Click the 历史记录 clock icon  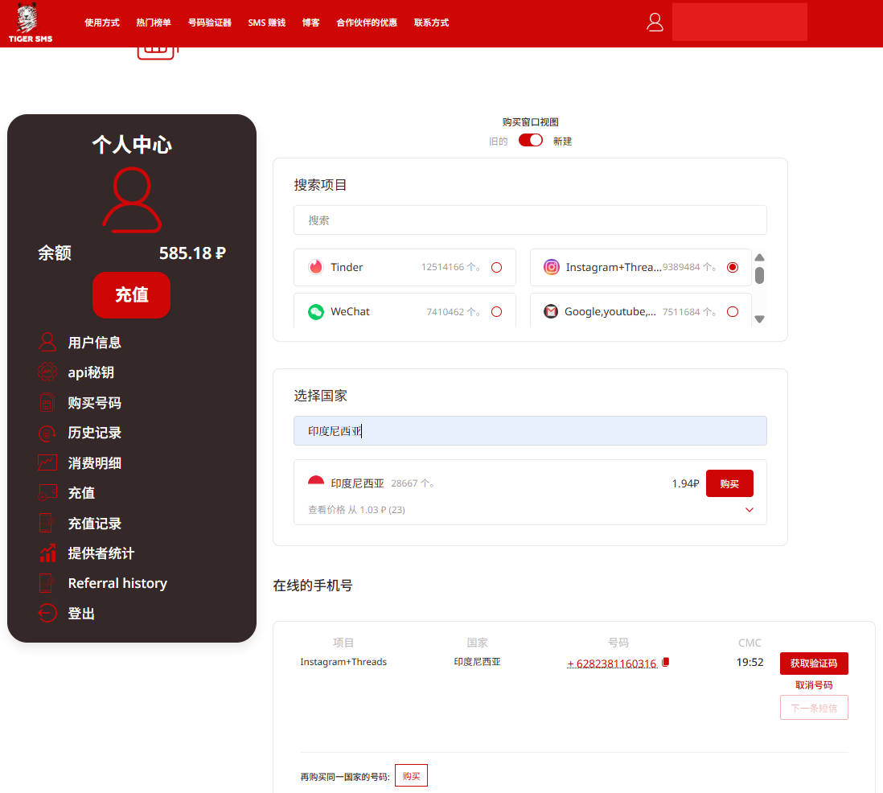coord(47,433)
